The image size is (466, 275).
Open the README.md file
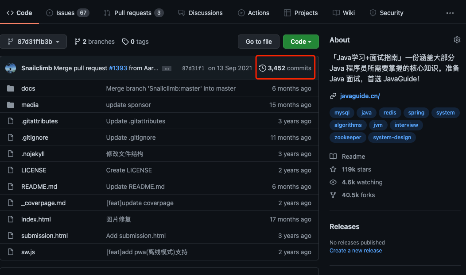coord(39,187)
